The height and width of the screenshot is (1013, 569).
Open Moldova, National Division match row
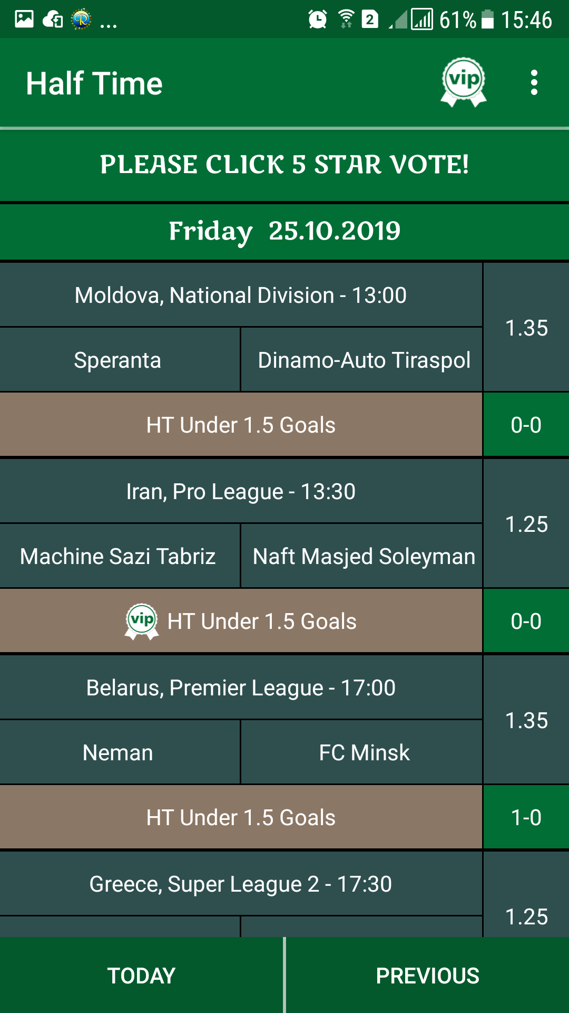tap(241, 295)
